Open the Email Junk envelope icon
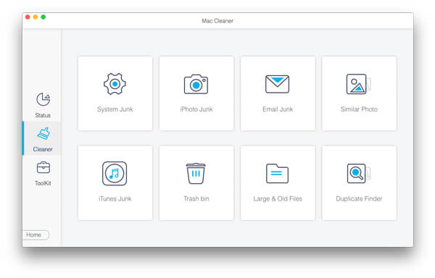Image resolution: width=435 pixels, height=278 pixels. pos(277,84)
